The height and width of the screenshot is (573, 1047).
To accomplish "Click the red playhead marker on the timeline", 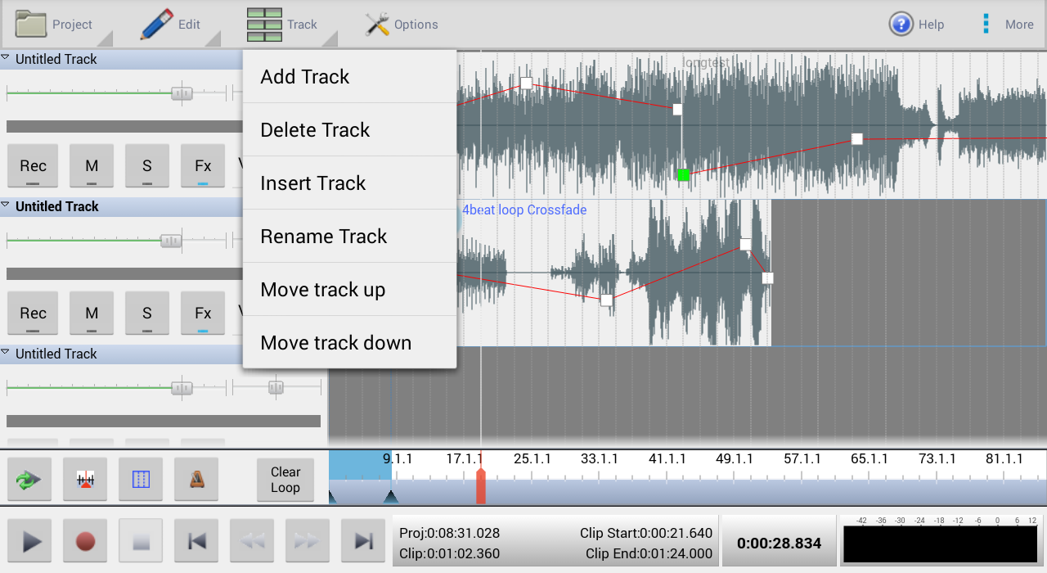I will (x=481, y=483).
